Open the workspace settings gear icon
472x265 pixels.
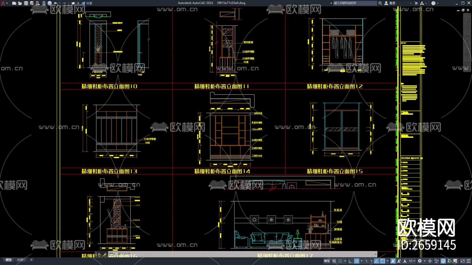[x=420, y=261]
